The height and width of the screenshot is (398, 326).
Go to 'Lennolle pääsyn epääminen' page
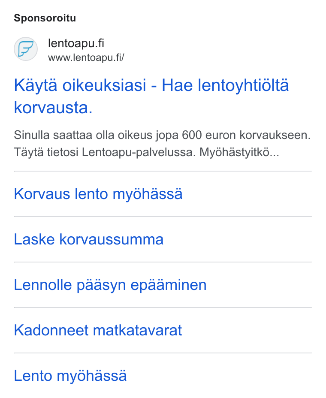110,285
